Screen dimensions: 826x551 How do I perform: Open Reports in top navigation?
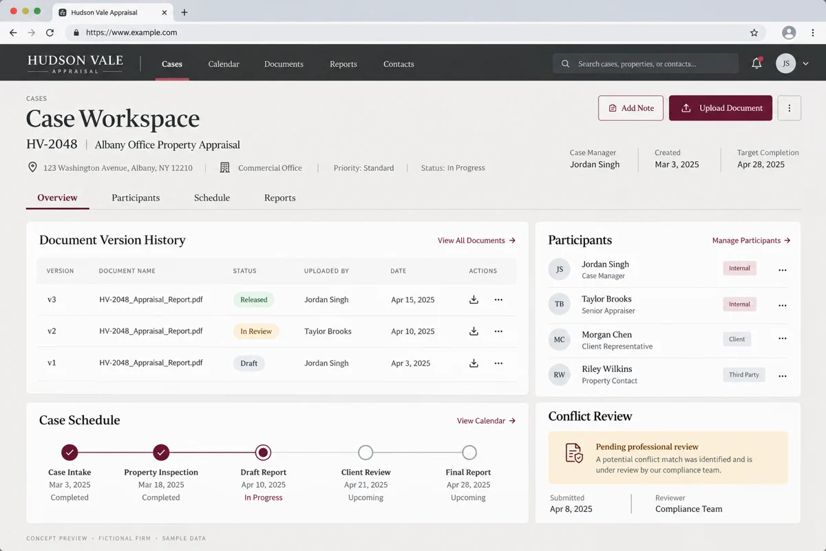click(x=343, y=64)
